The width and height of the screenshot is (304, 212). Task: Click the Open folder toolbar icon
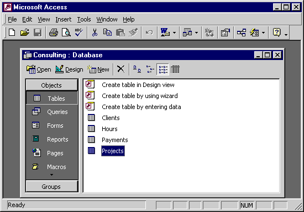(x=25, y=32)
